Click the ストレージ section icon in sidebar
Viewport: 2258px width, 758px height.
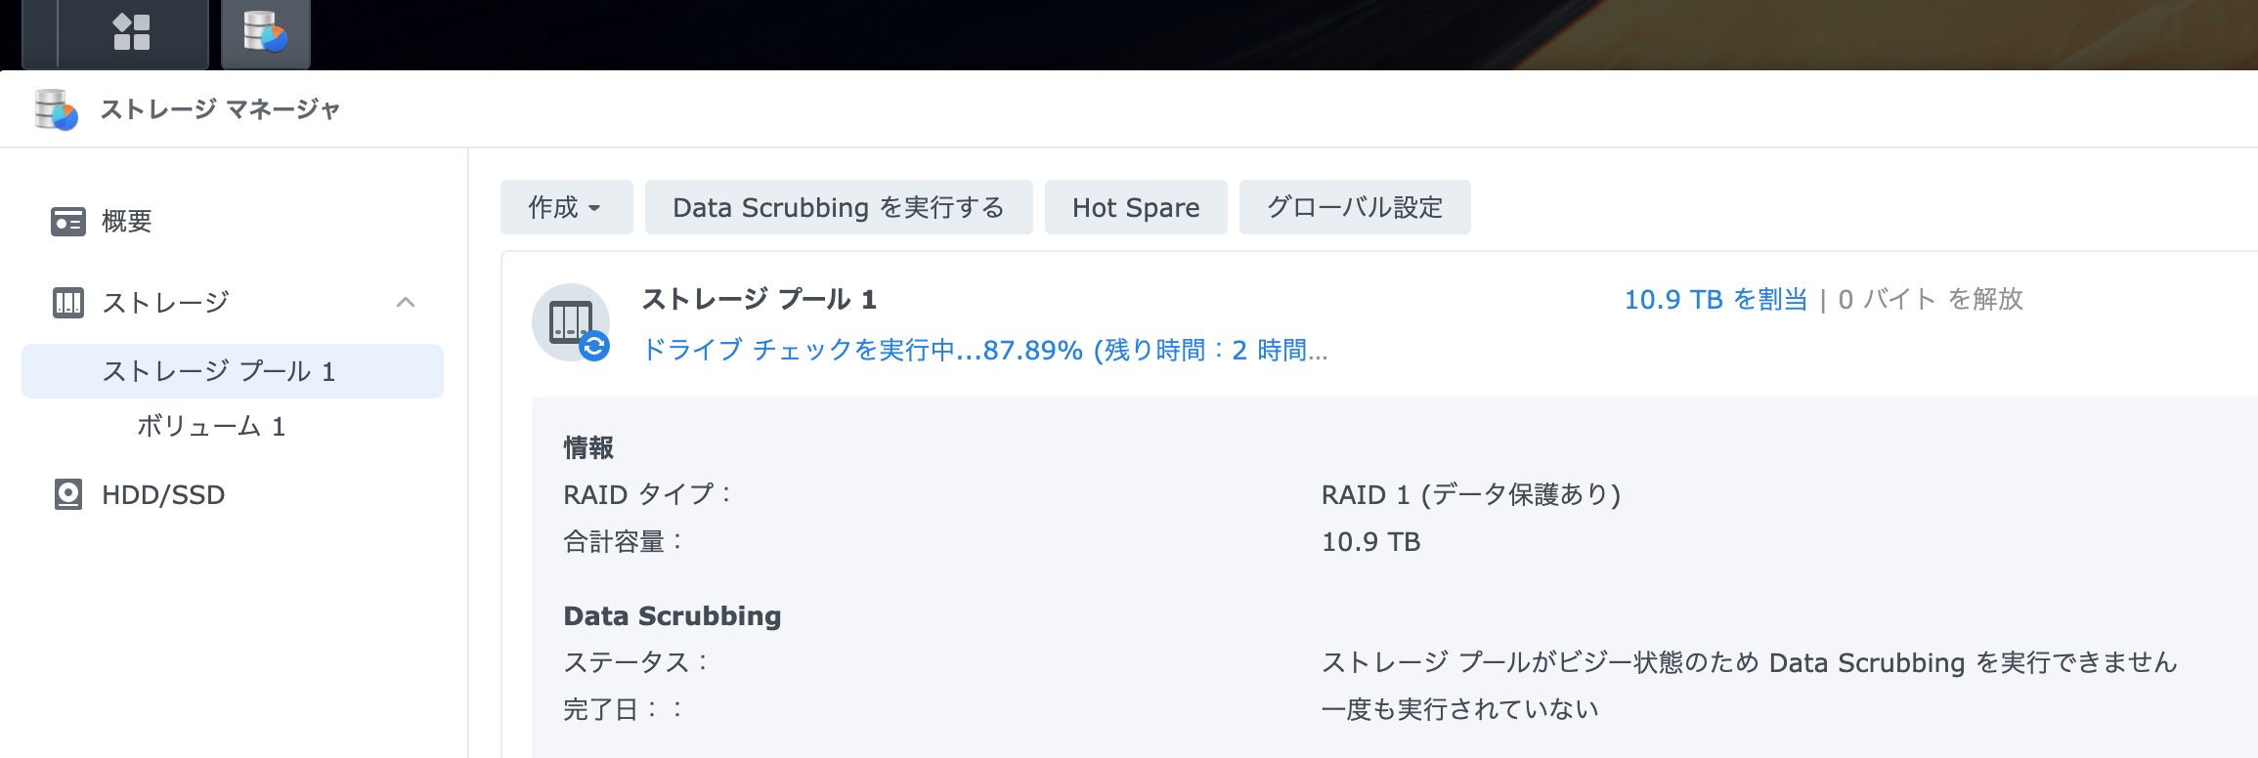pos(67,303)
